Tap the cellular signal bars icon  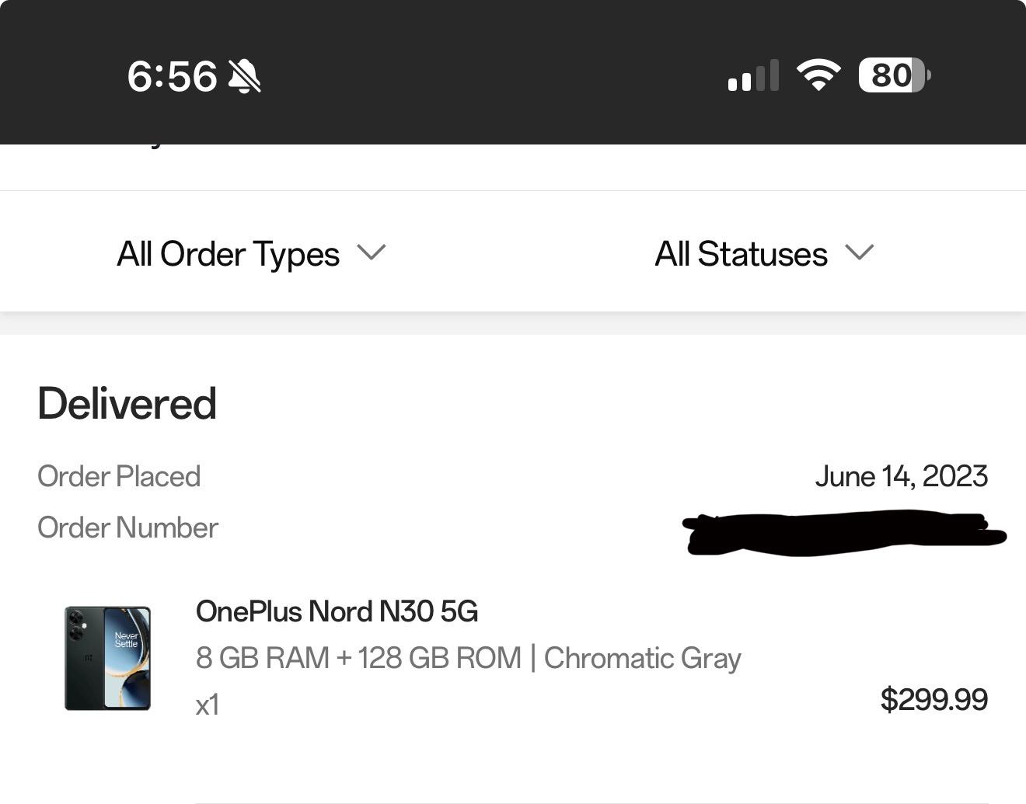click(752, 76)
